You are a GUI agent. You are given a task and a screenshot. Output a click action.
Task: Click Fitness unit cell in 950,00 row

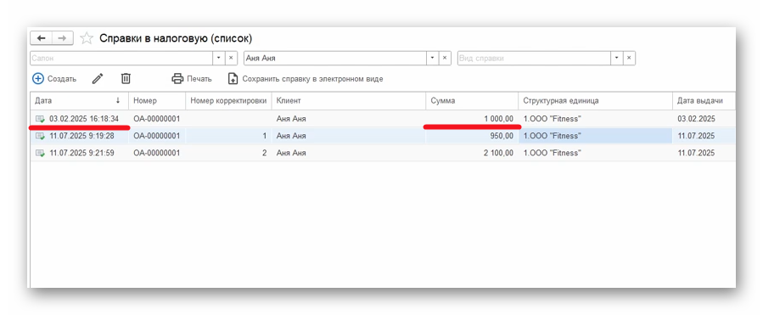pyautogui.click(x=595, y=136)
